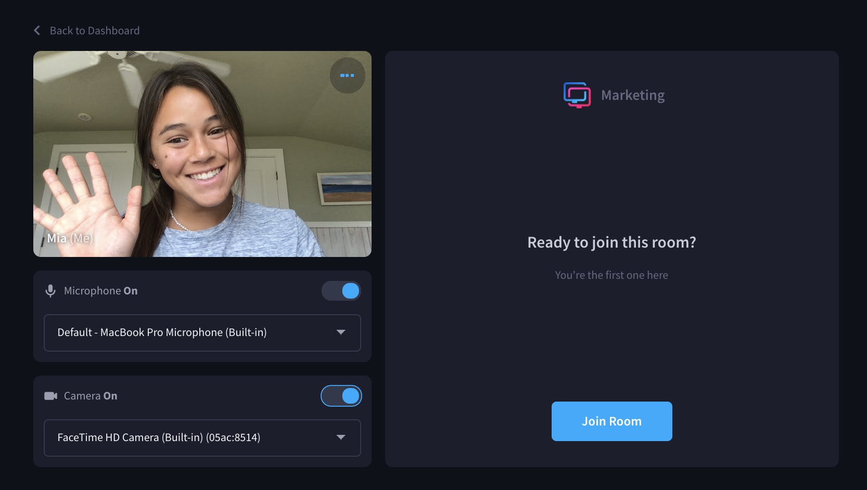Viewport: 867px width, 490px height.
Task: Click the back chevron arrow icon
Action: coord(37,31)
